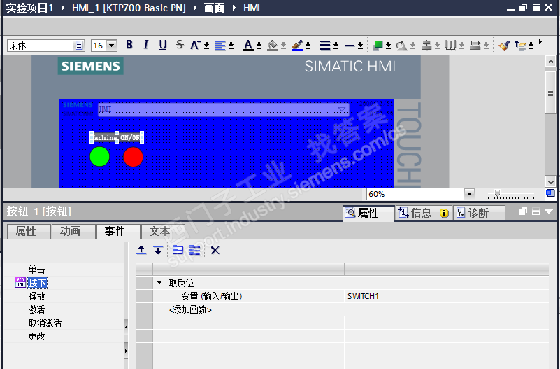This screenshot has width=560, height=369.
Task: Open the line style options arrow
Action: pos(360,46)
